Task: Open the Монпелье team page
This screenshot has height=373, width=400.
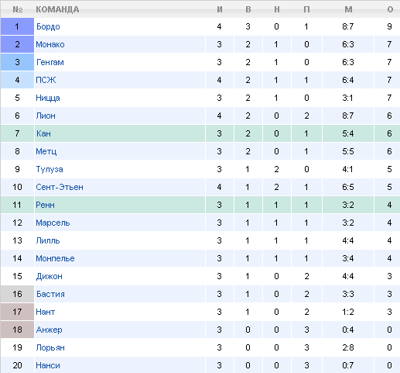Action: point(55,258)
